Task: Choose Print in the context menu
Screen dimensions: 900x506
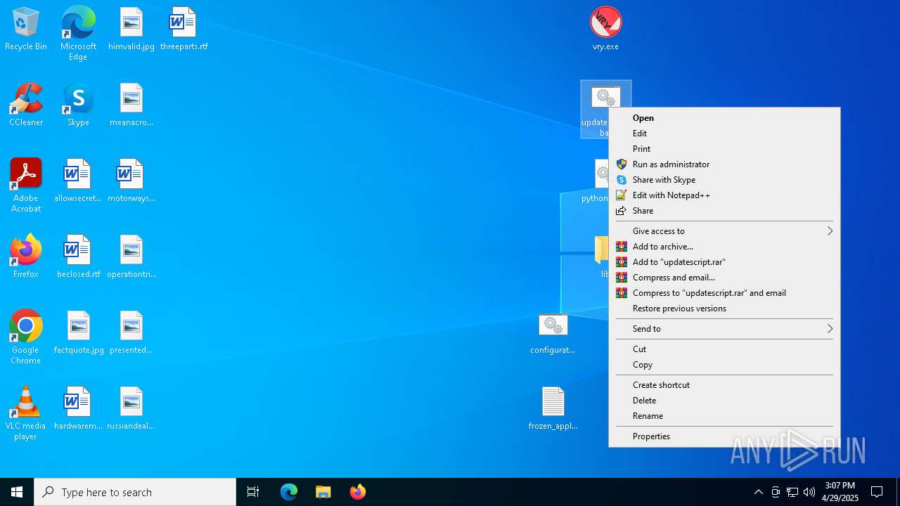Action: 724,149
